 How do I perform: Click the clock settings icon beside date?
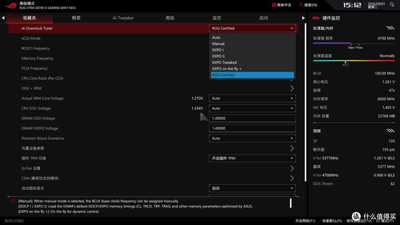[392, 4]
